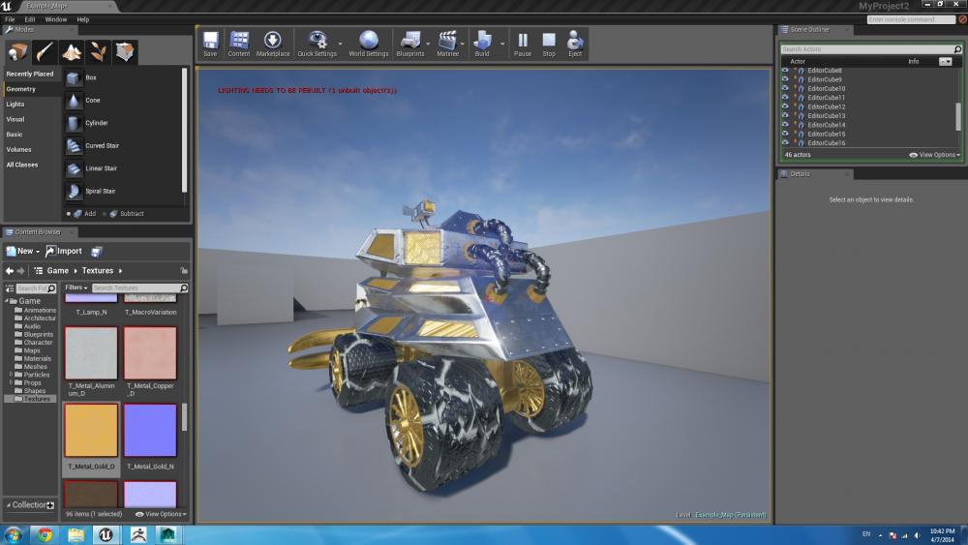Select the Spiral Stair brush
This screenshot has width=968, height=545.
point(122,192)
